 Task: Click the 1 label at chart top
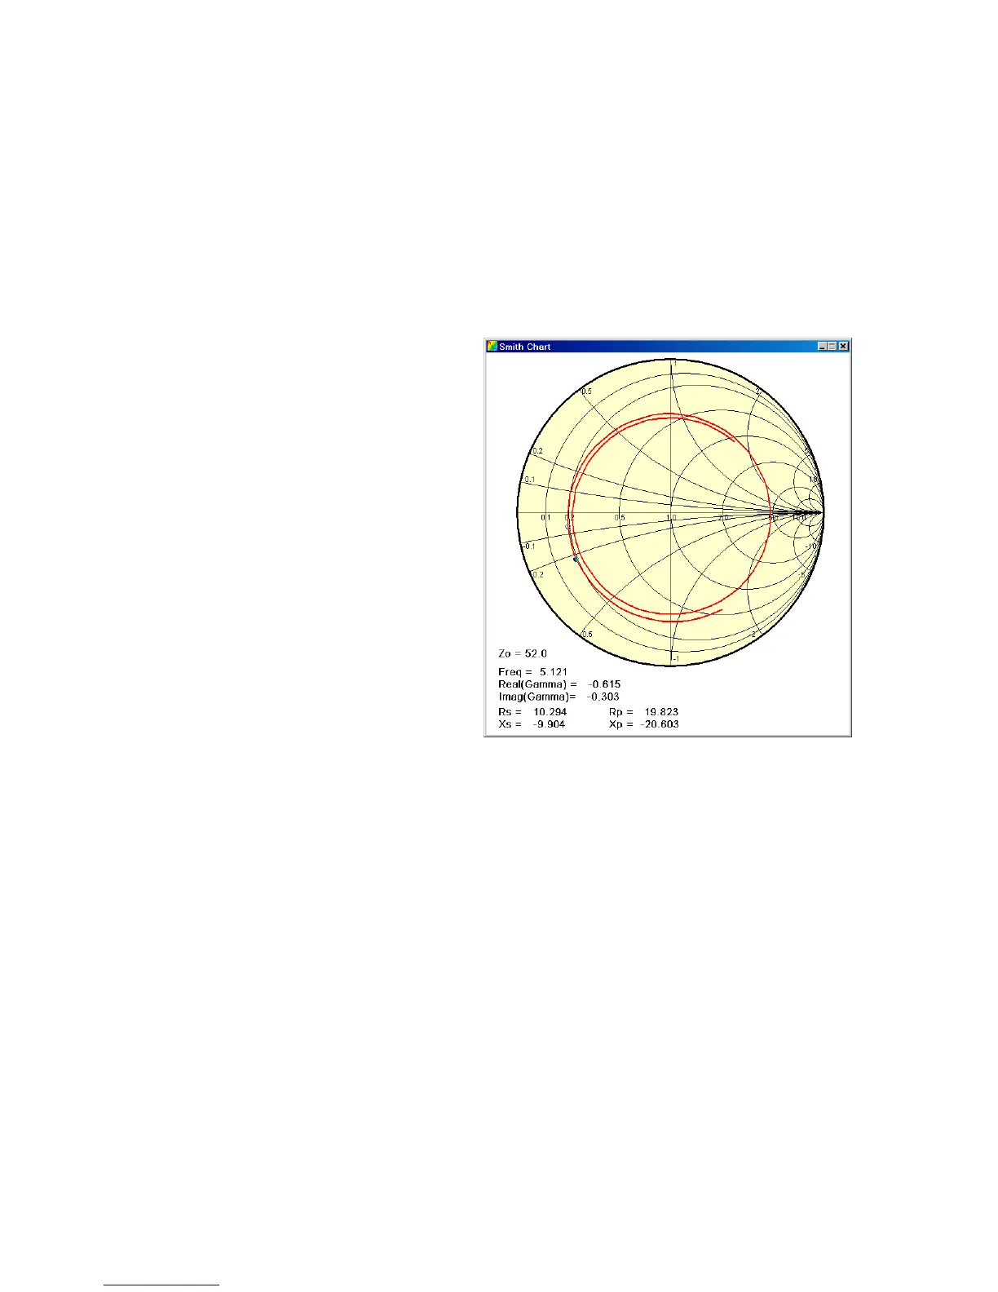[673, 363]
